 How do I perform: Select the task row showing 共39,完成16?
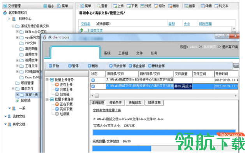164,86
